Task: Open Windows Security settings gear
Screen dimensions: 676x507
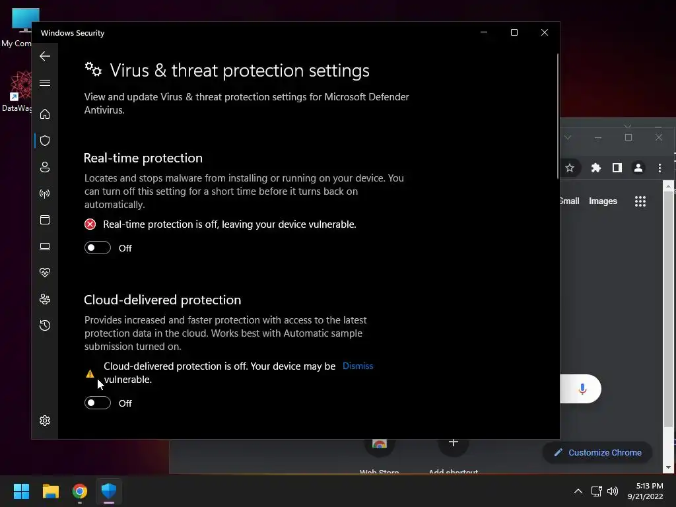Action: [x=45, y=421]
